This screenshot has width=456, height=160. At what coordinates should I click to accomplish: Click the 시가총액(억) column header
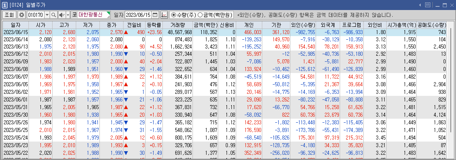(401, 25)
